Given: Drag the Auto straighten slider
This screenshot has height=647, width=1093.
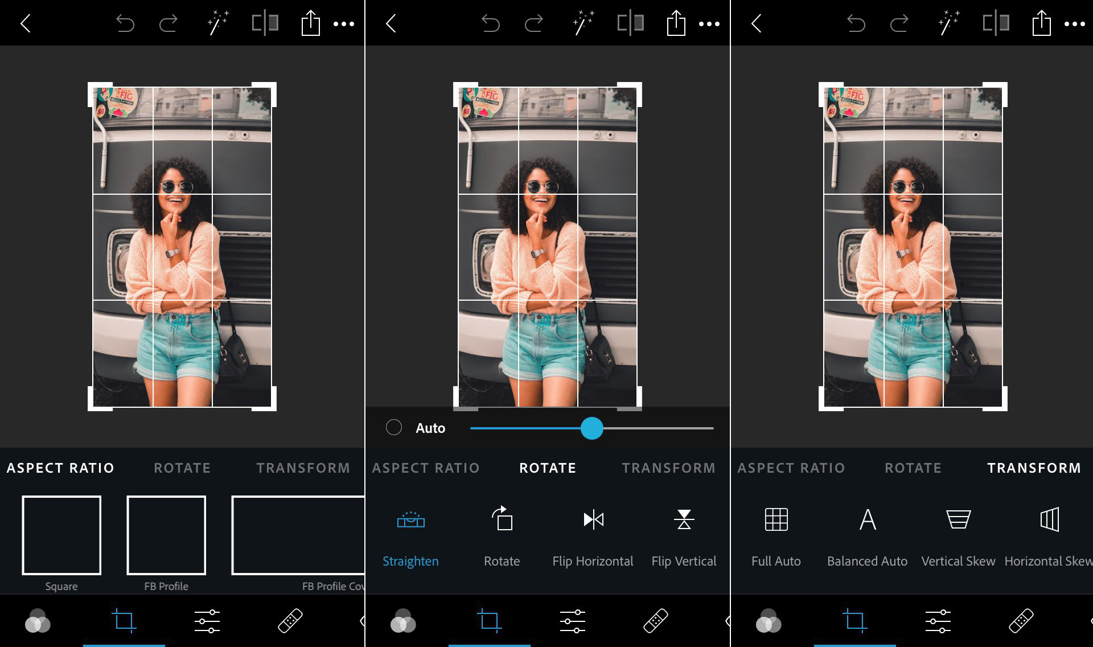Looking at the screenshot, I should tap(592, 428).
